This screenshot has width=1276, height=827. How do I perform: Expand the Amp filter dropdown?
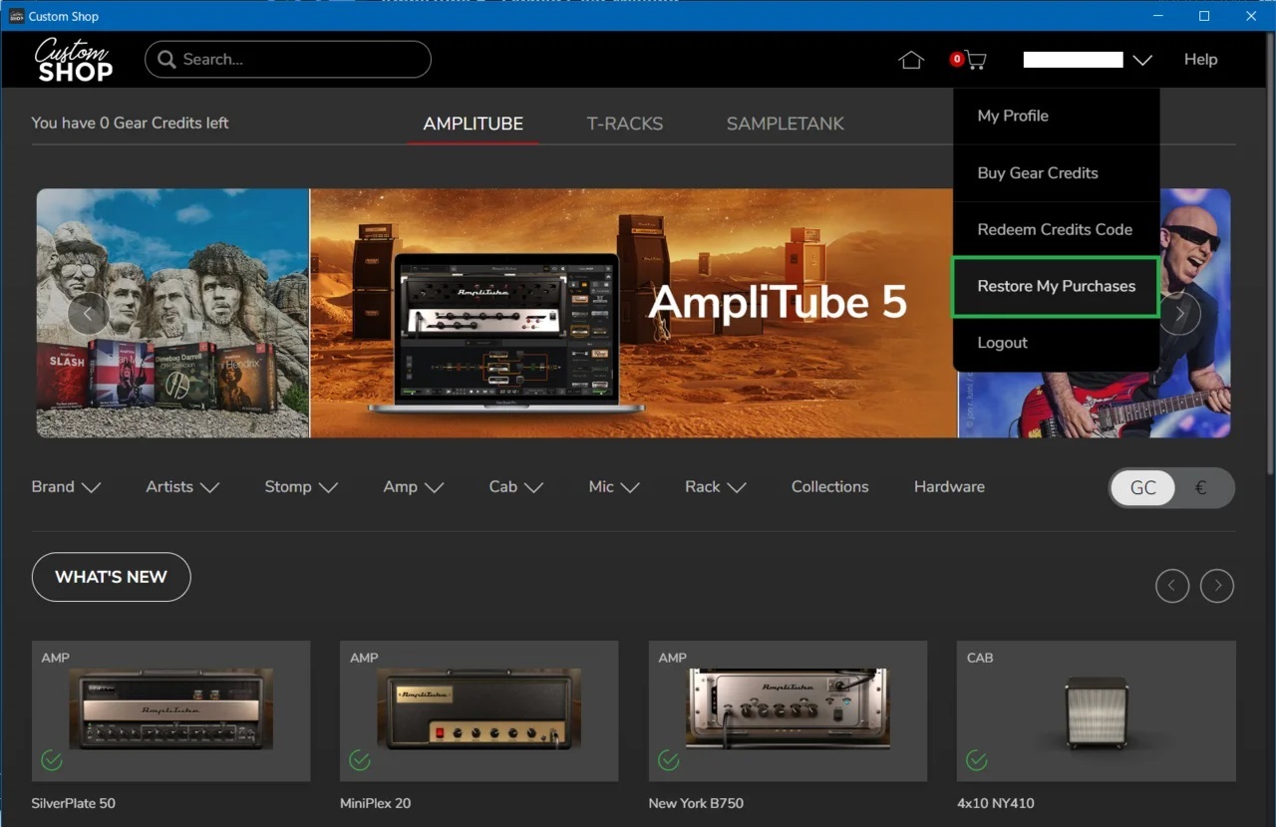413,487
